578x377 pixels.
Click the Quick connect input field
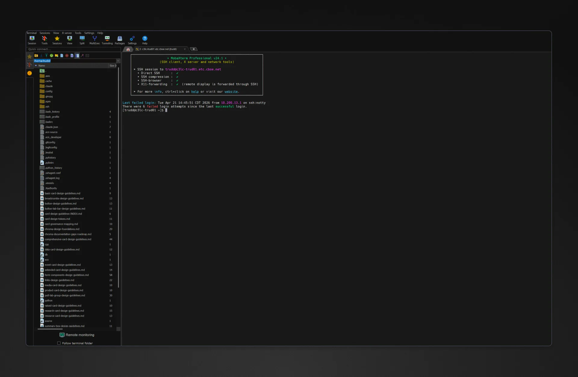[74, 49]
